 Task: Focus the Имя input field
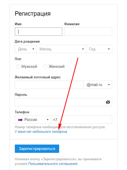click(x=38, y=32)
